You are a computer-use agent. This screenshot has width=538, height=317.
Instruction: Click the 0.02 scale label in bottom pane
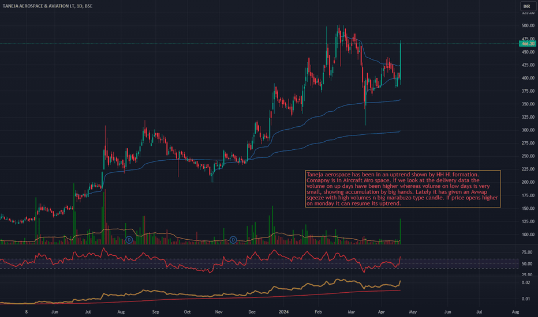[526, 283]
